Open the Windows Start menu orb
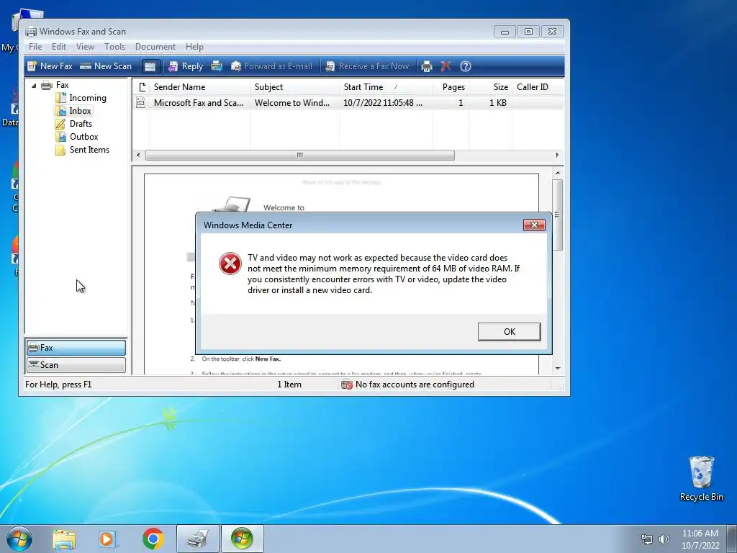 tap(19, 539)
